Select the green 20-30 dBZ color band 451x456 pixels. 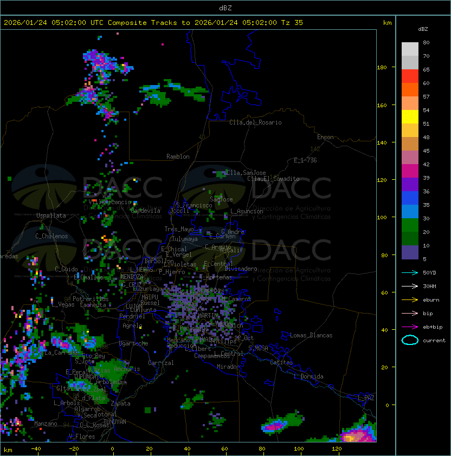410,225
